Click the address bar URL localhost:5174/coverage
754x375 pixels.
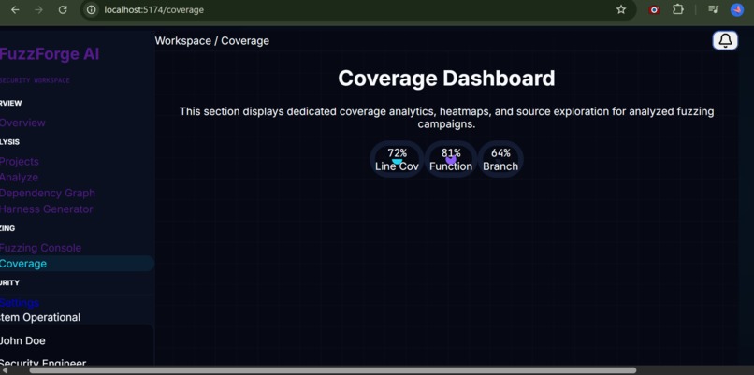tap(153, 9)
